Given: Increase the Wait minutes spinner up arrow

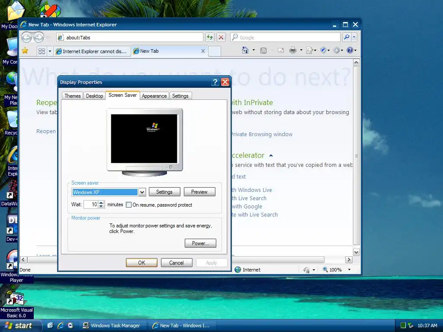Looking at the screenshot, I should pyautogui.click(x=101, y=202).
